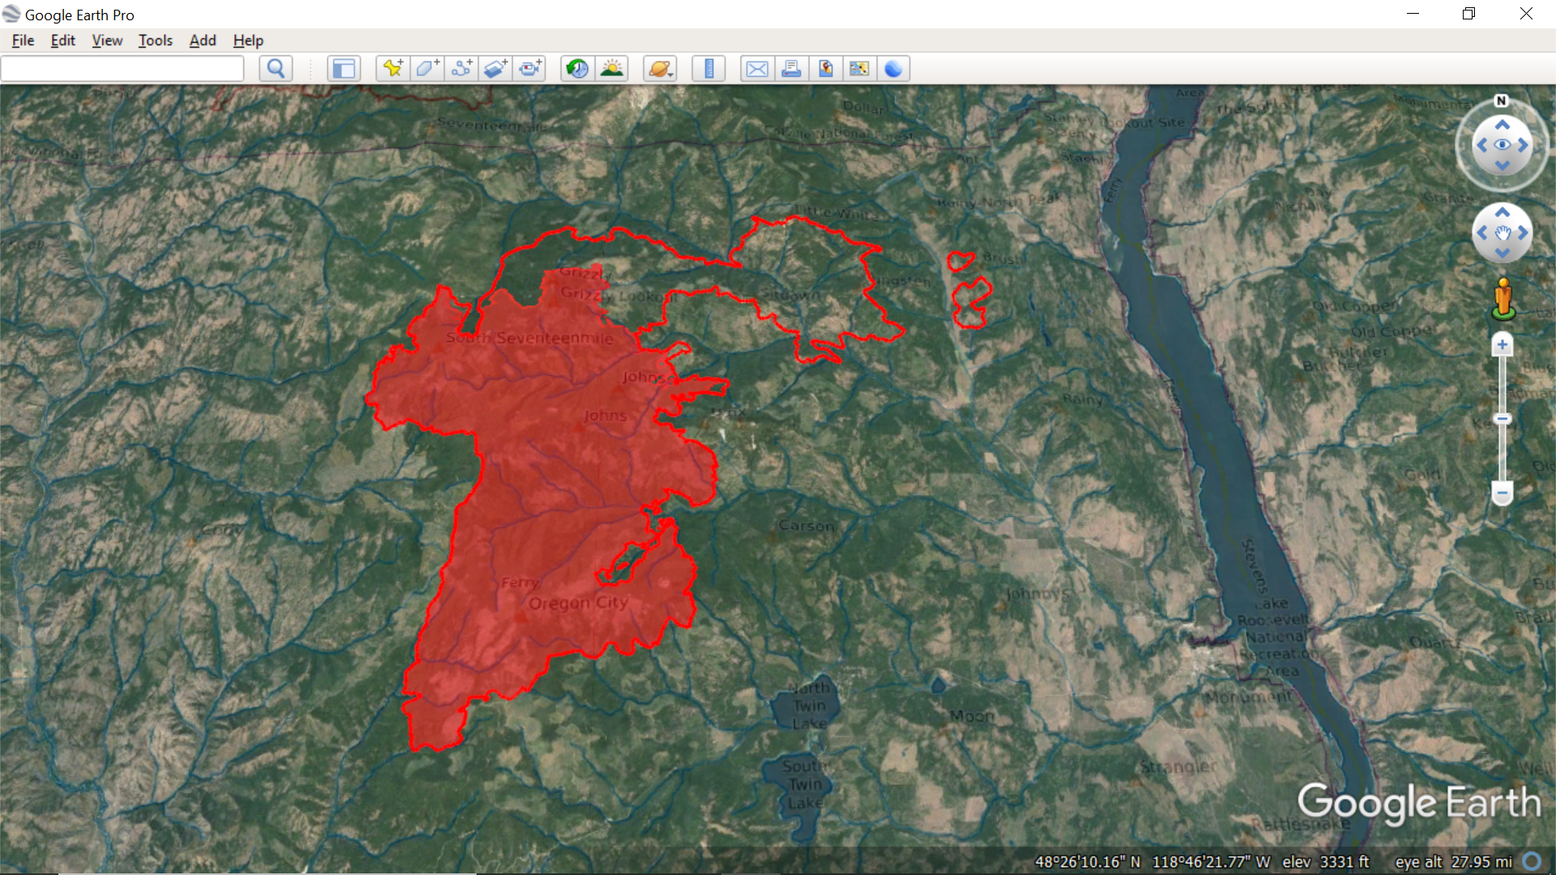The width and height of the screenshot is (1556, 875).
Task: Click the Email envelope icon
Action: point(757,69)
